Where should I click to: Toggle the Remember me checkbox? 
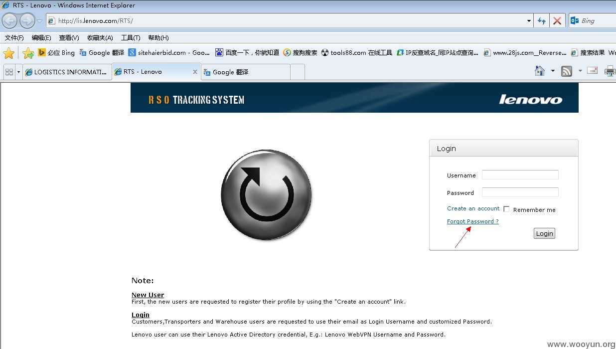point(506,209)
